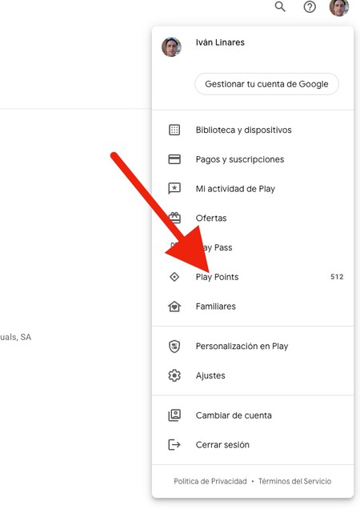The height and width of the screenshot is (509, 360).
Task: Click the profile avatar in the top bar
Action: [x=339, y=7]
